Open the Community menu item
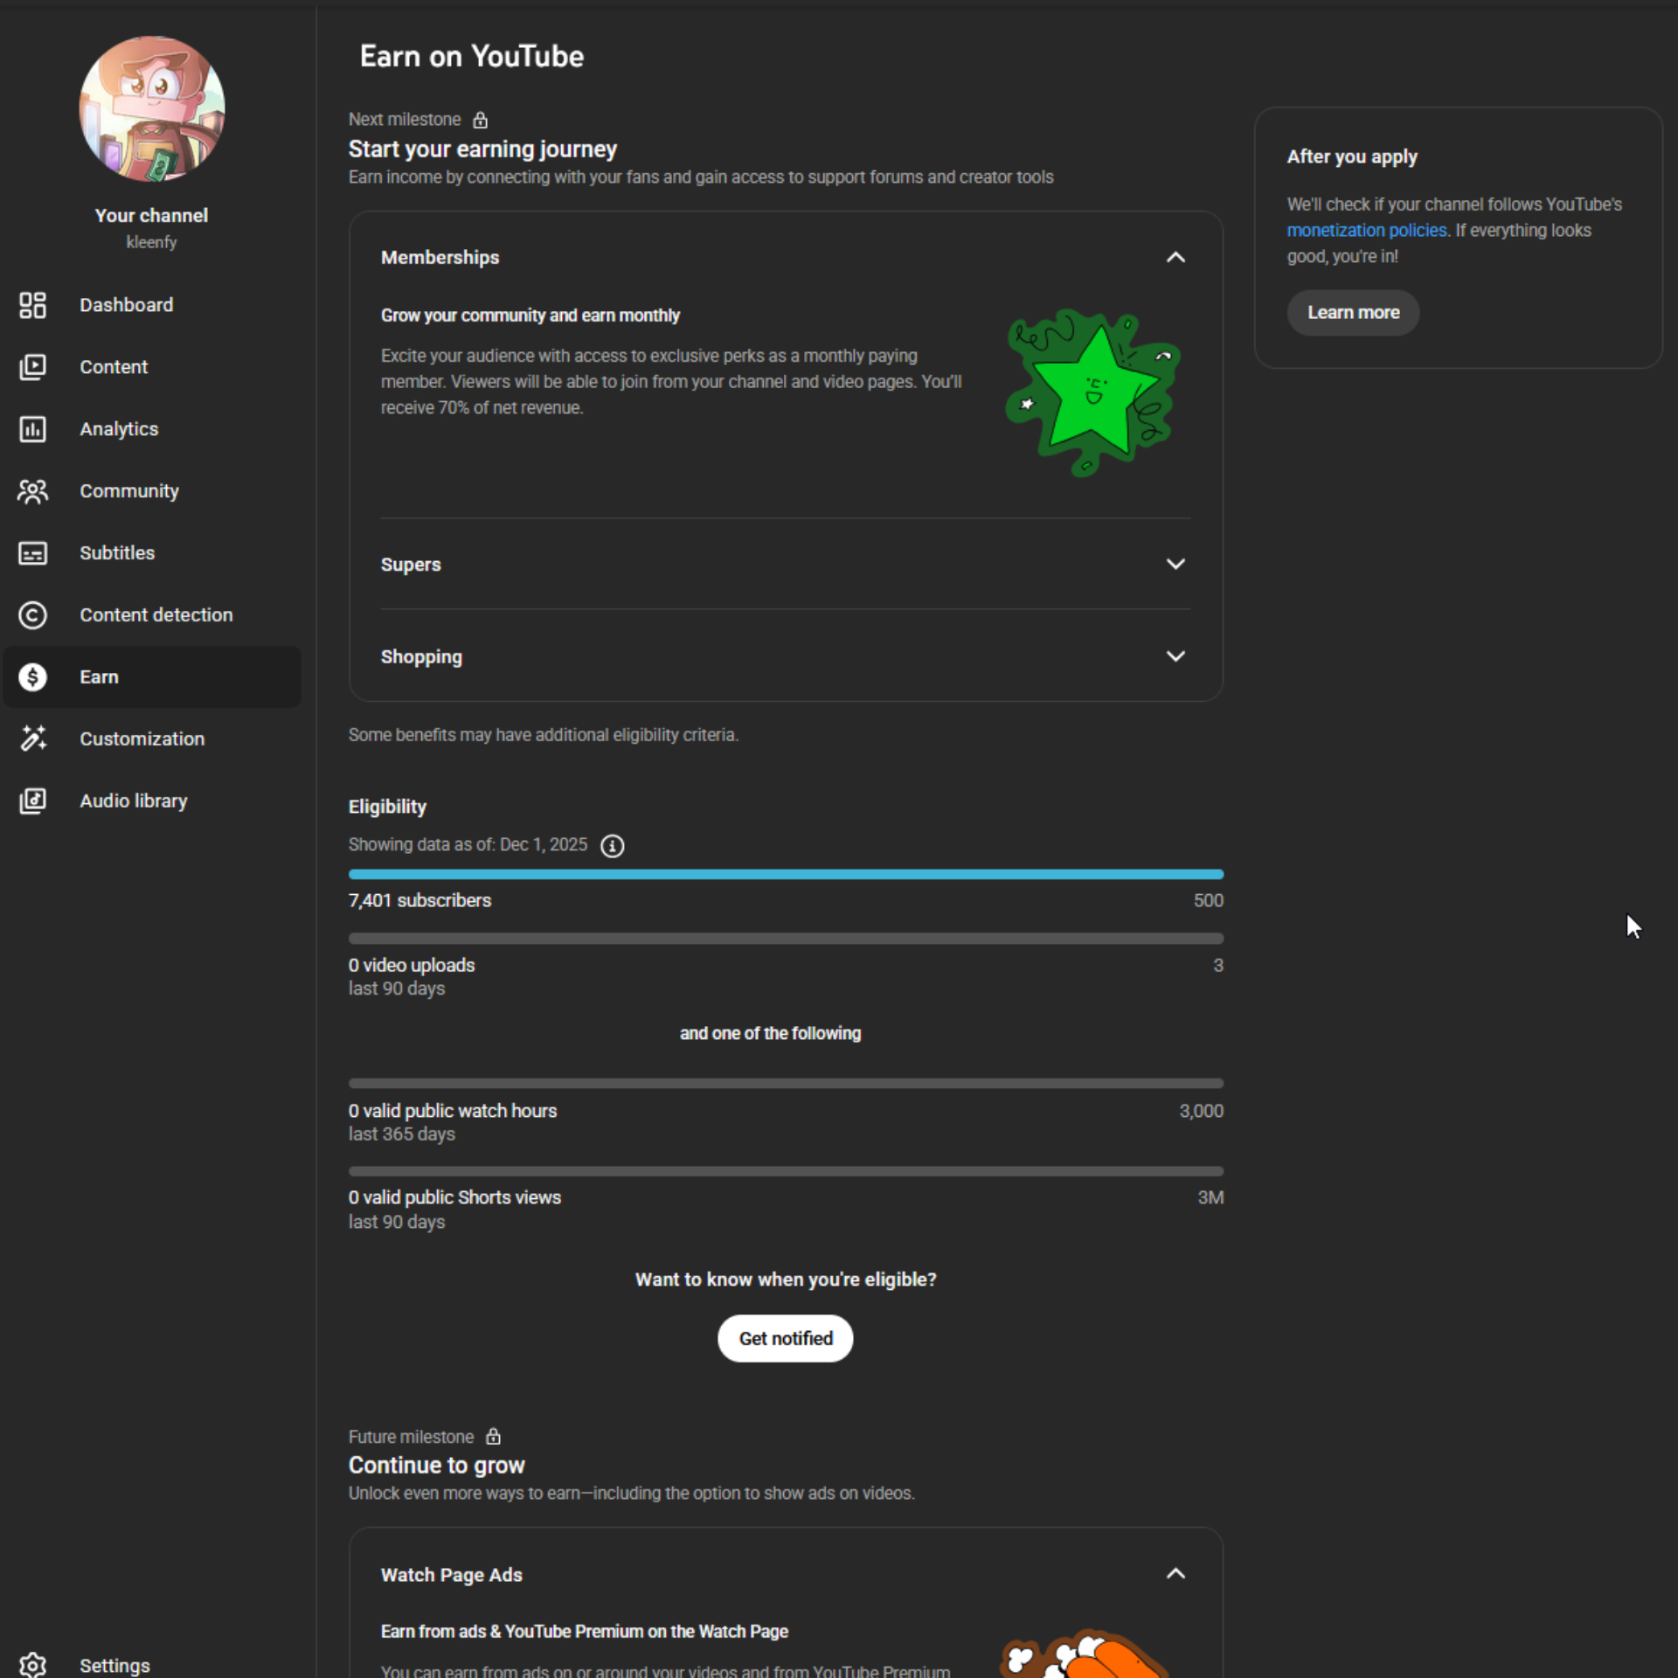 coord(128,491)
